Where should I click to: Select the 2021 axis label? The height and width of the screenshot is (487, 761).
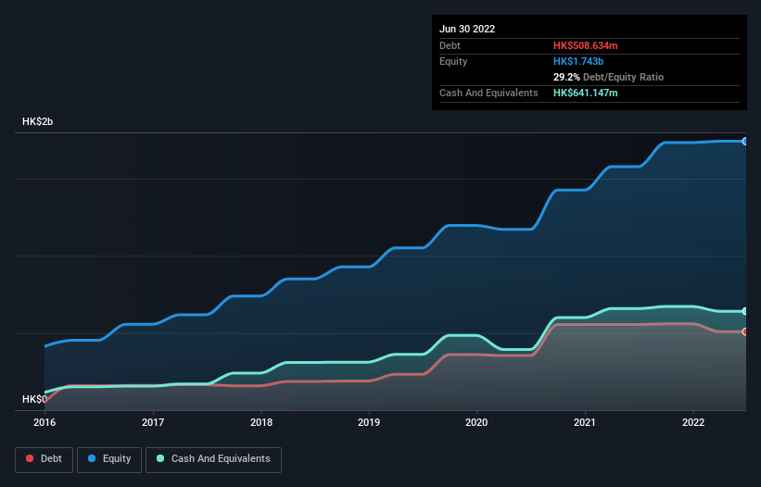(585, 422)
